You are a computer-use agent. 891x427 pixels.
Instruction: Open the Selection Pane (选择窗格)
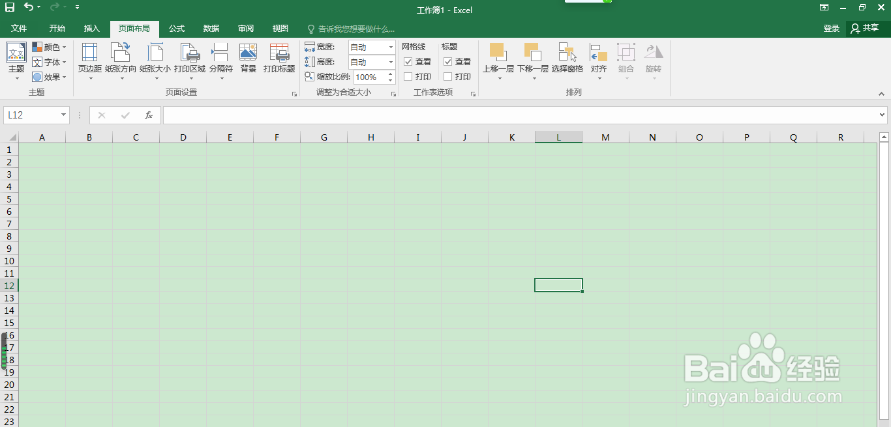(567, 58)
